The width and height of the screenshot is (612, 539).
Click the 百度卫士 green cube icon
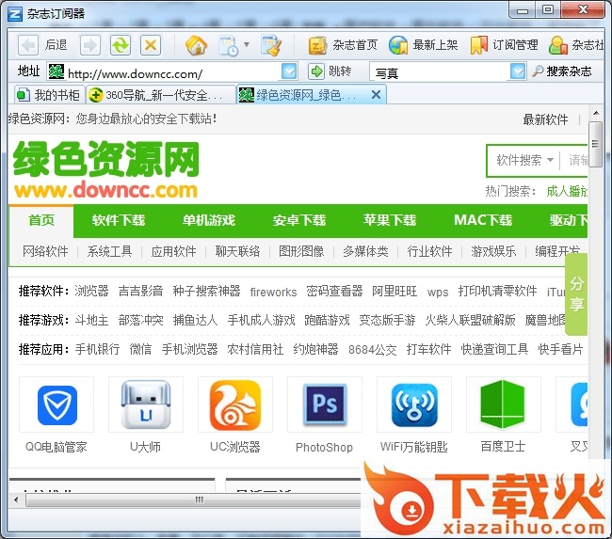point(503,405)
